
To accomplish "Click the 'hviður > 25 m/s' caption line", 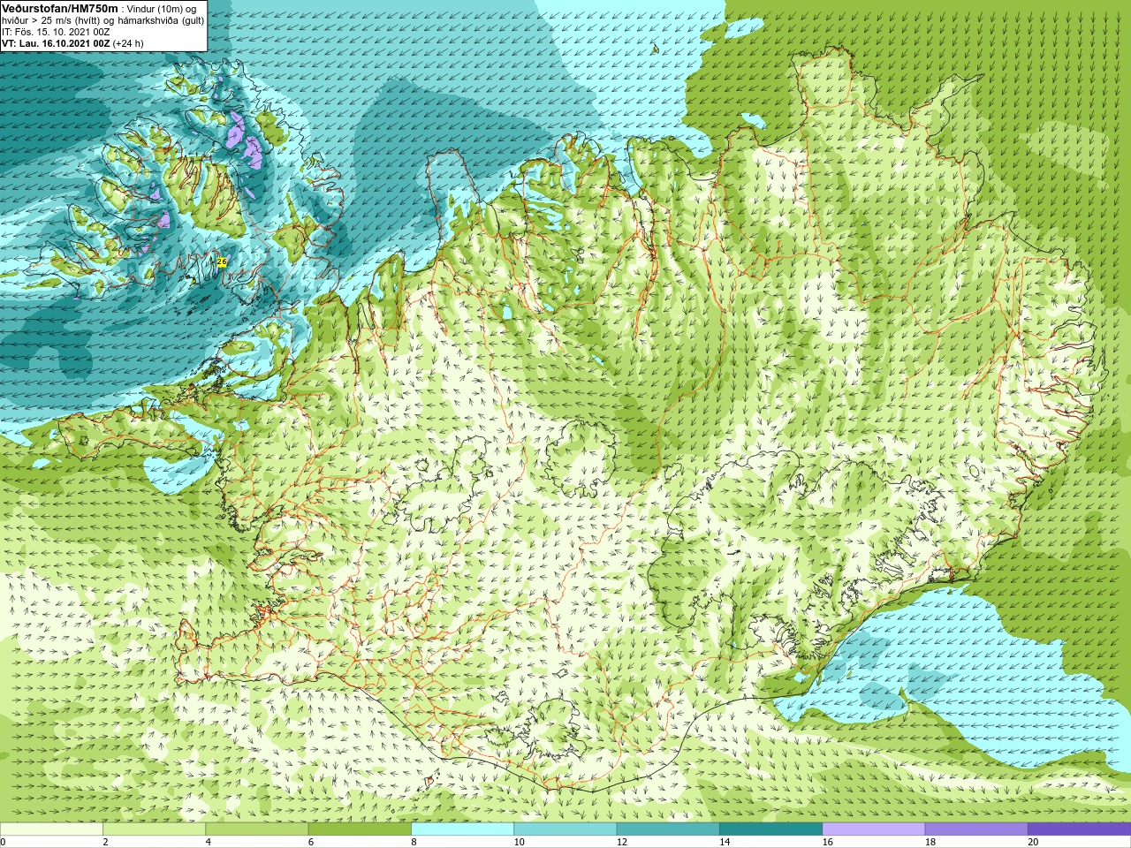I will coord(103,20).
